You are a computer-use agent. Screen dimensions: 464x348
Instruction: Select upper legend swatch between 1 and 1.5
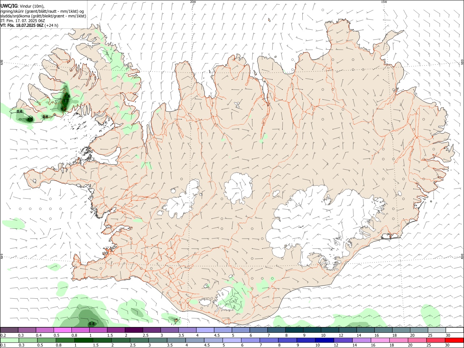(x=98, y=330)
